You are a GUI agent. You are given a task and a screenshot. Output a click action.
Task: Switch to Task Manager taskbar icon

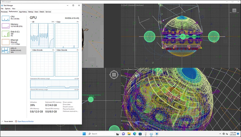coord(151,134)
